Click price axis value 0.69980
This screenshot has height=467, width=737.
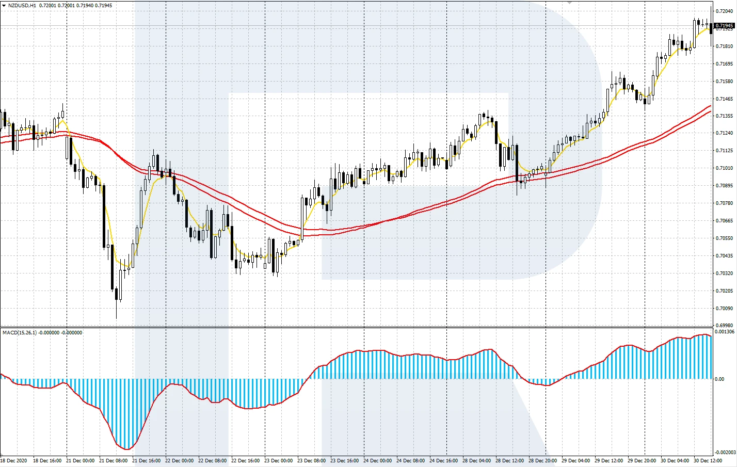pos(725,326)
